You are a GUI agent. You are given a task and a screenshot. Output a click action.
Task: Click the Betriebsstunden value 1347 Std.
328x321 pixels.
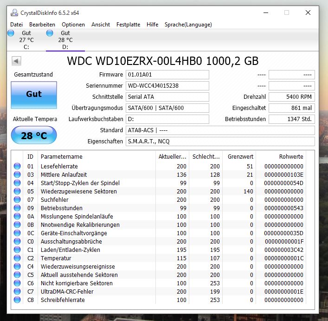click(292, 119)
